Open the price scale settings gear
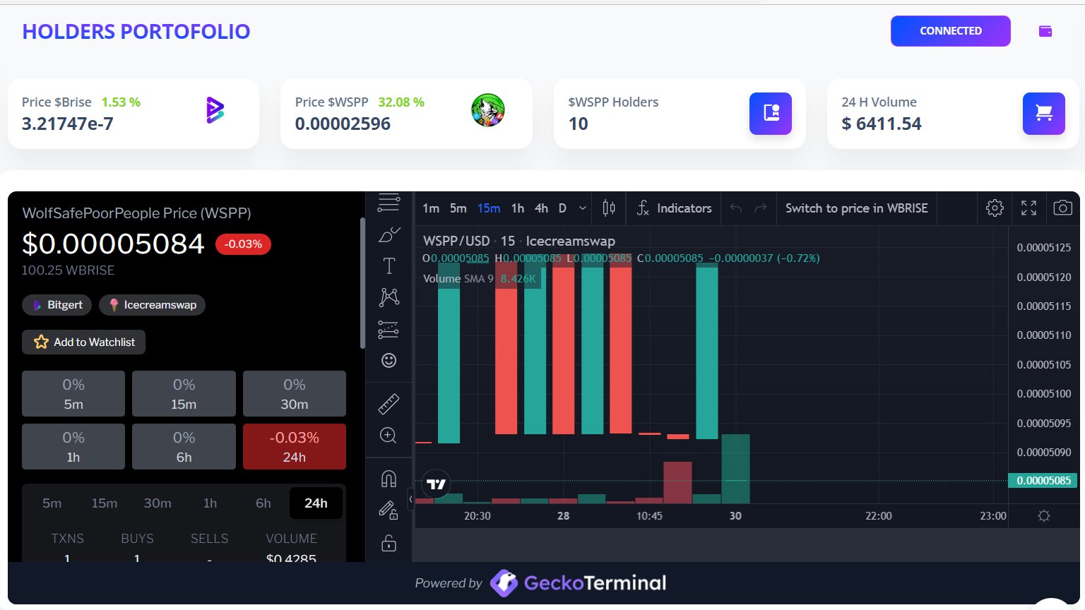1085x610 pixels. click(x=1044, y=516)
